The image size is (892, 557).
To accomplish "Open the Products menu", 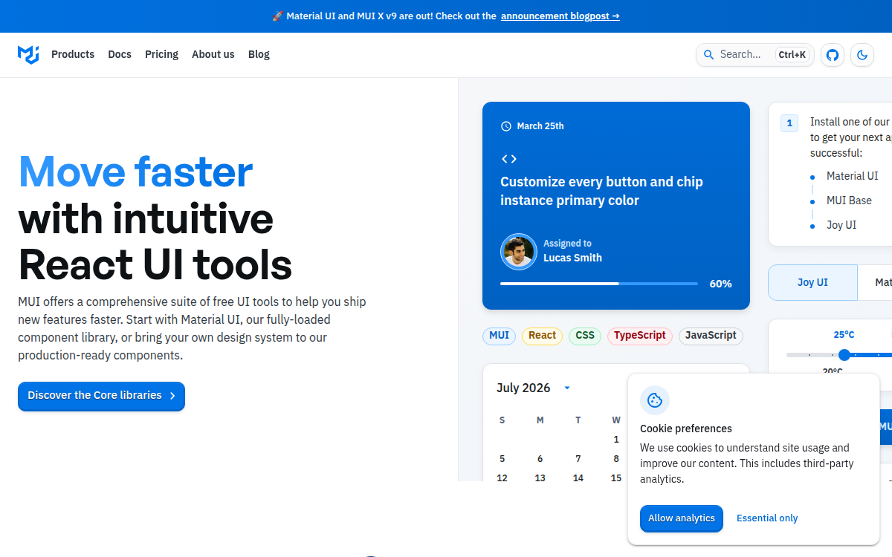I will 73,54.
